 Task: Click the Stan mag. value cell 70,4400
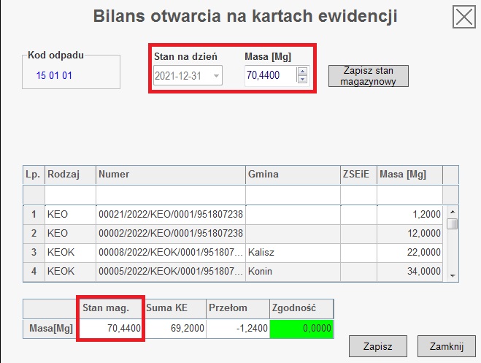[110, 329]
